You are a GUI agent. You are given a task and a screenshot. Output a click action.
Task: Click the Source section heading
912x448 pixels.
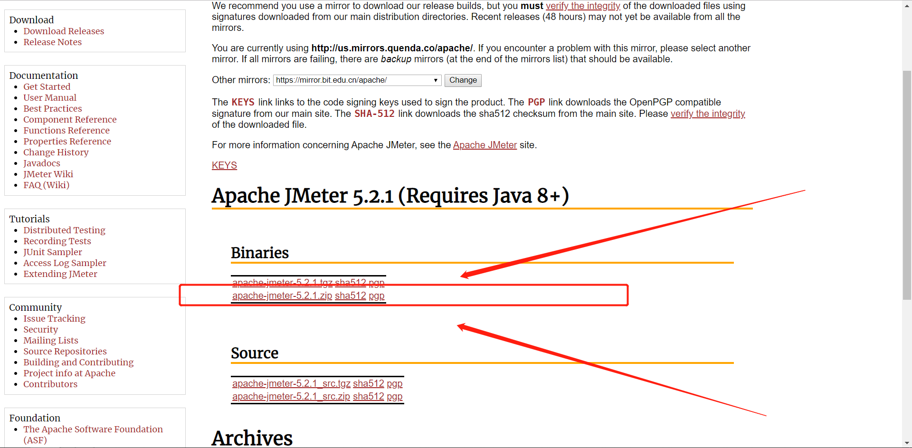(255, 353)
